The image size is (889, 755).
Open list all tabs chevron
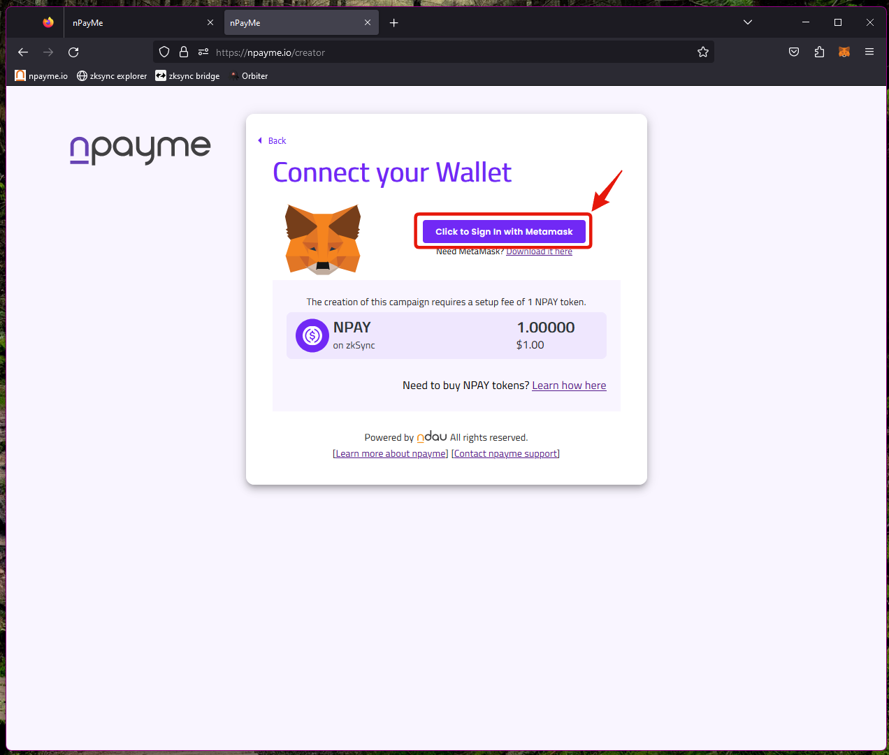click(x=748, y=22)
